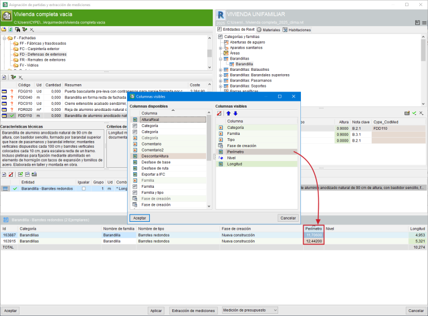Click the table-edit icon above Altura column
Viewport: 428px width, 316px height.
[407, 113]
